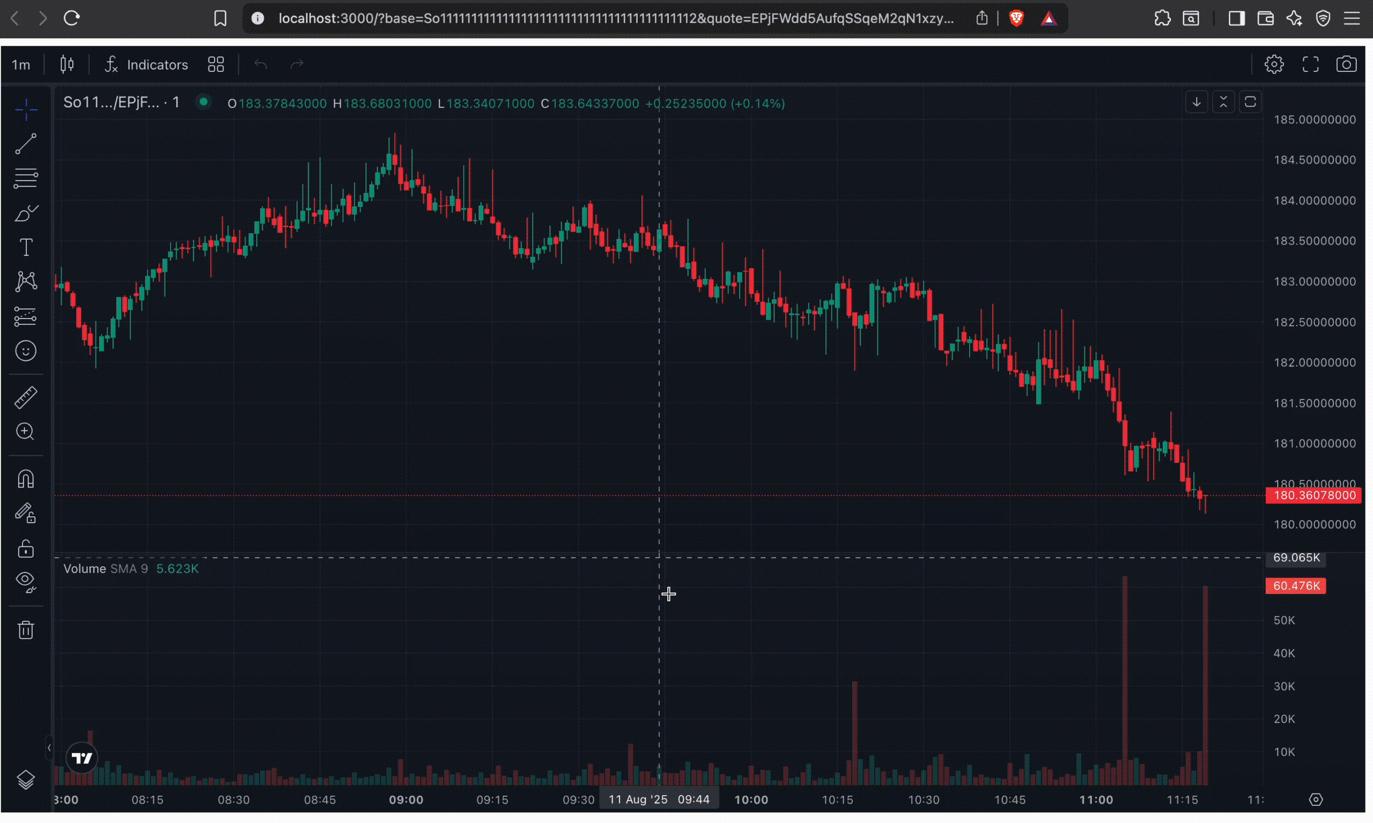This screenshot has width=1373, height=823.
Task: Click the go-to-realtime icon bottom right
Action: pyautogui.click(x=1316, y=800)
